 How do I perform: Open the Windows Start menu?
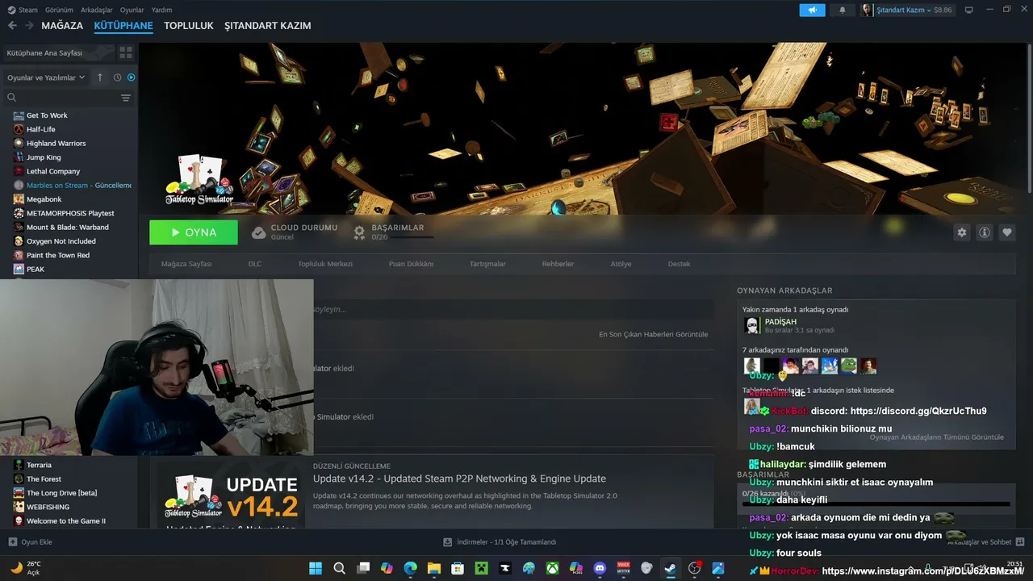(x=316, y=568)
